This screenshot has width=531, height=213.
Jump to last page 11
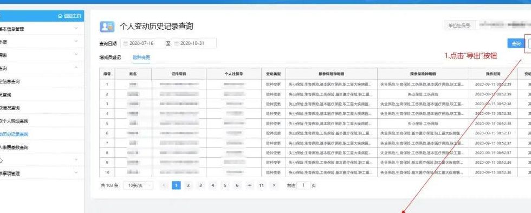tap(261, 185)
